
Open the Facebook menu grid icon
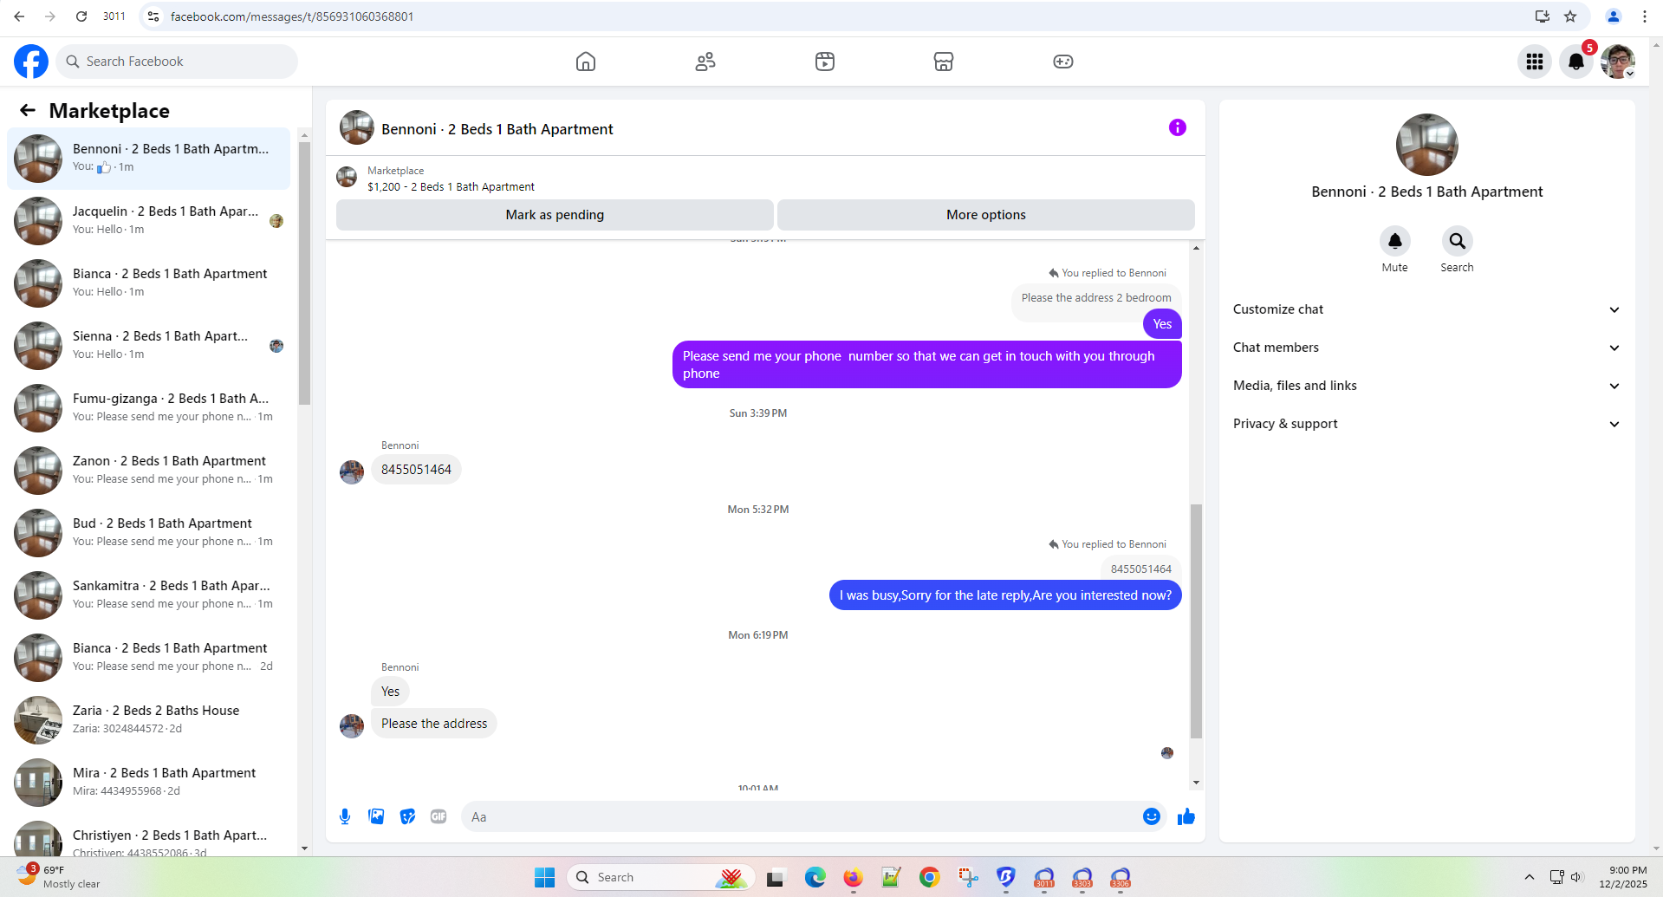pos(1535,62)
